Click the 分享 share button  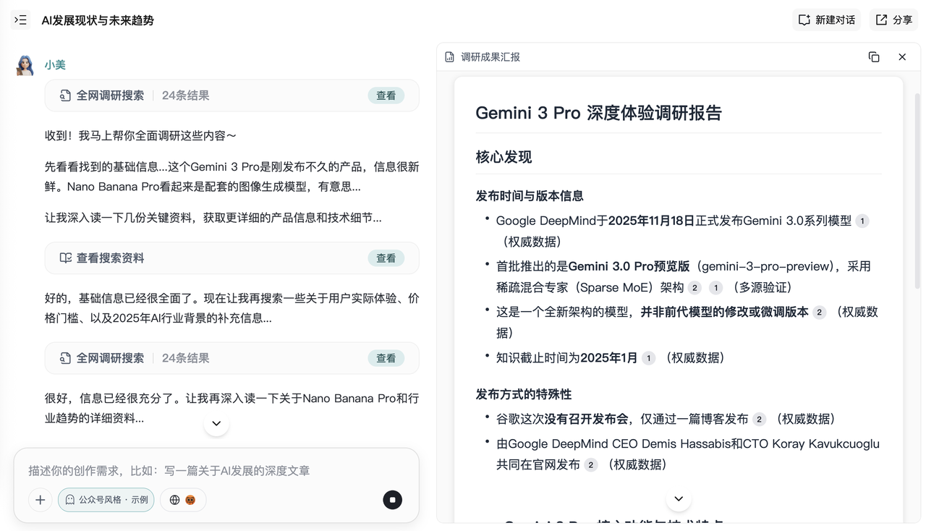click(x=893, y=20)
